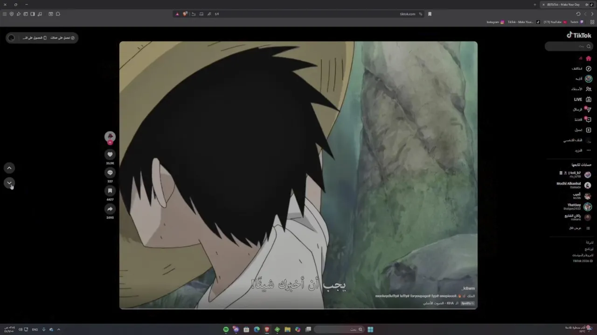Expand the system tray hidden icons chevron

59,329
